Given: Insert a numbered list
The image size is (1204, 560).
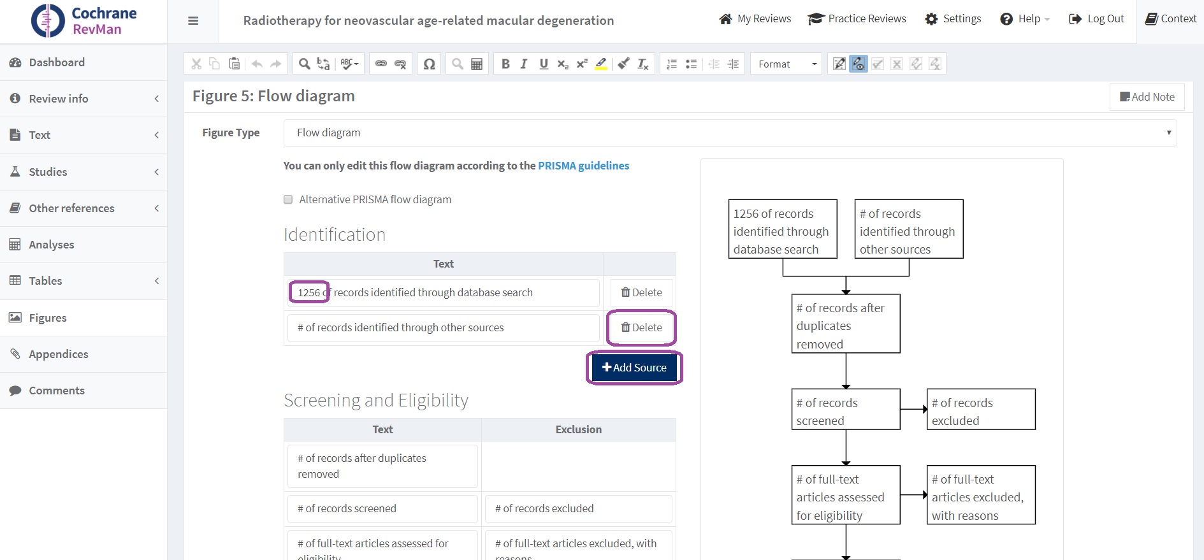Looking at the screenshot, I should click(x=672, y=64).
